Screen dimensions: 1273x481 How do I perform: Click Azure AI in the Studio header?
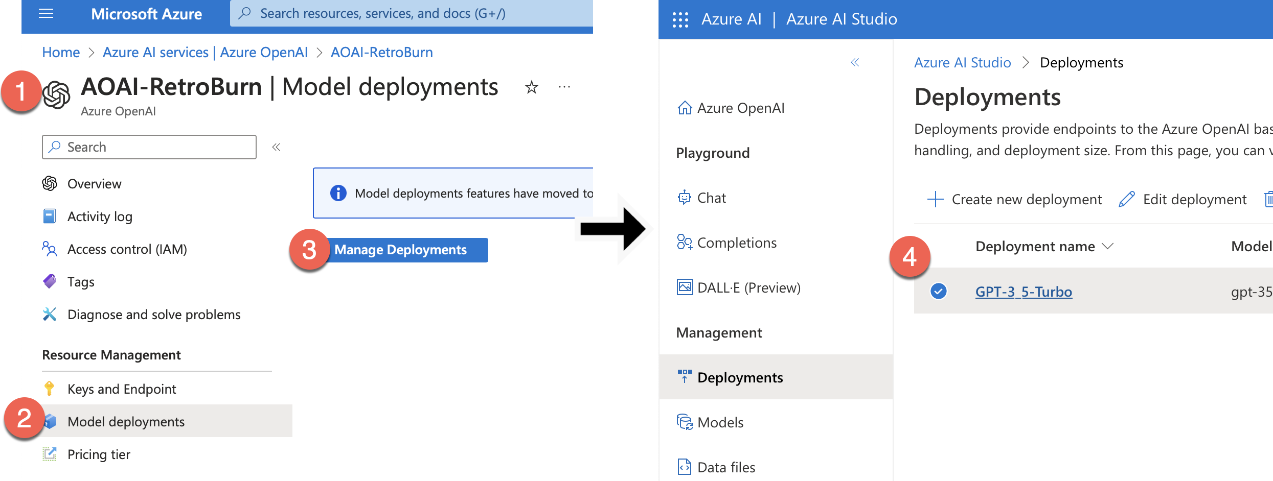(732, 19)
